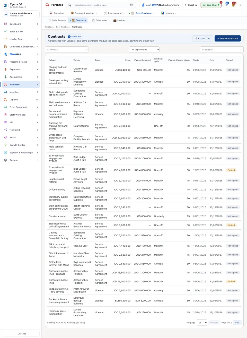
Task: Open Sales & CRM sidebar icon
Action: [5, 31]
